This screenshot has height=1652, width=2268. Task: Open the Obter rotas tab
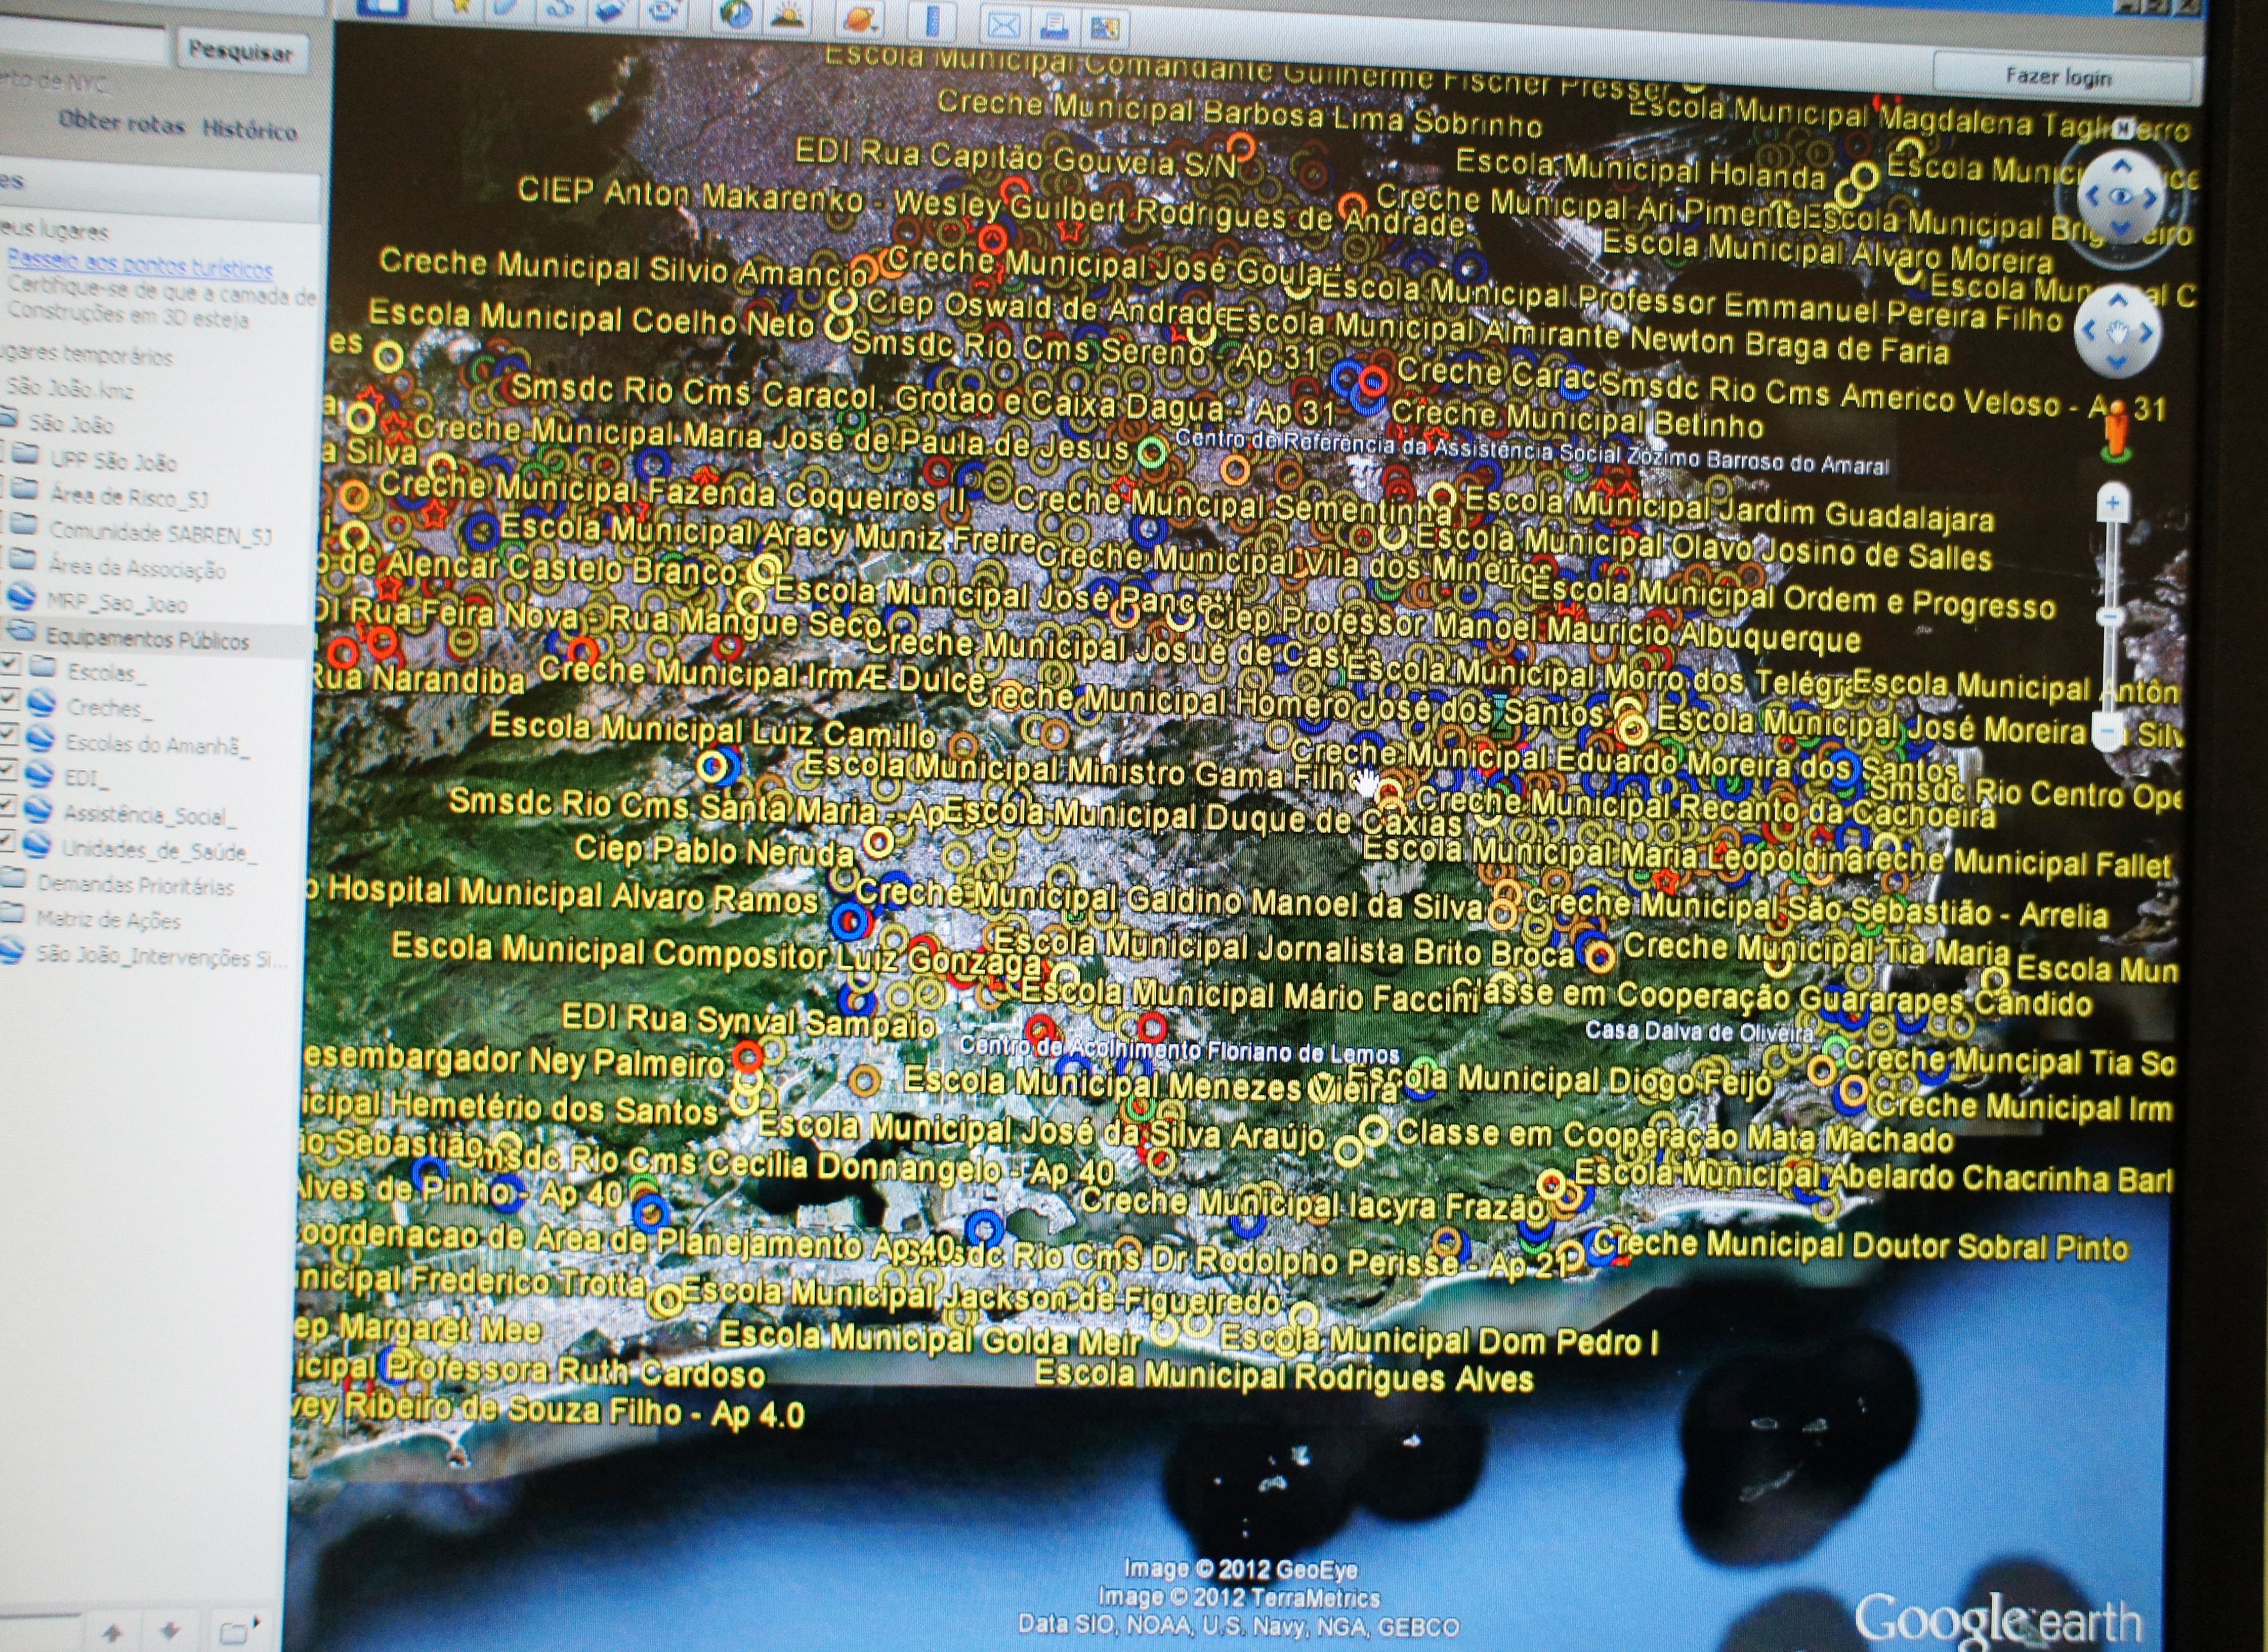[x=121, y=123]
